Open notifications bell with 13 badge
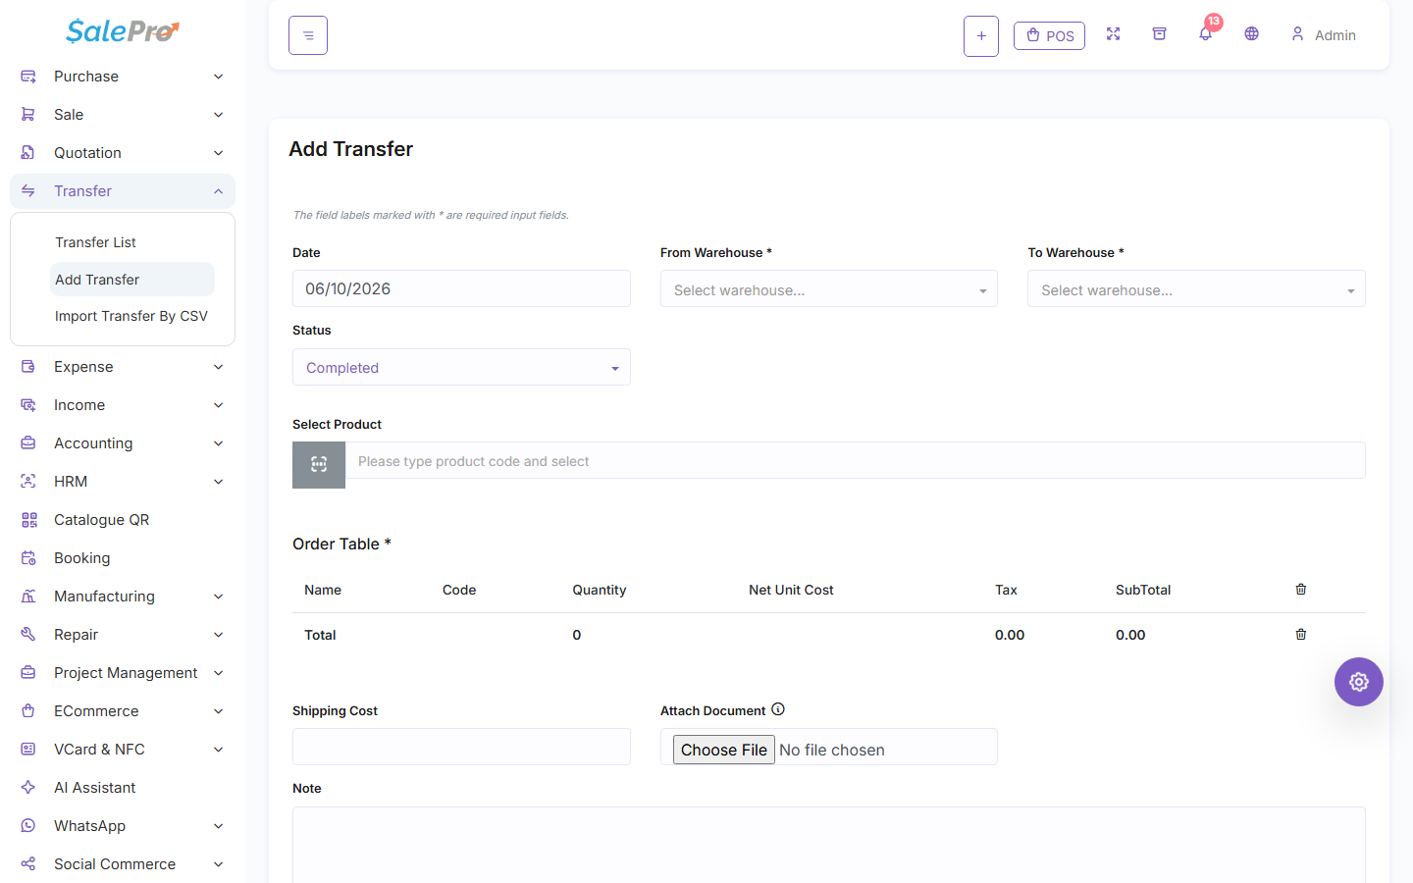 click(x=1206, y=32)
